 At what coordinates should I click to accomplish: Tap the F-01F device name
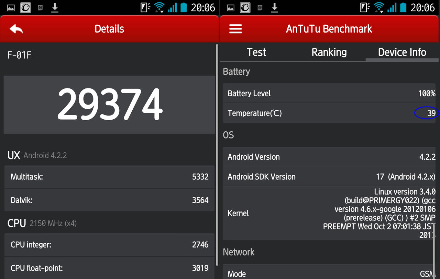tap(19, 55)
